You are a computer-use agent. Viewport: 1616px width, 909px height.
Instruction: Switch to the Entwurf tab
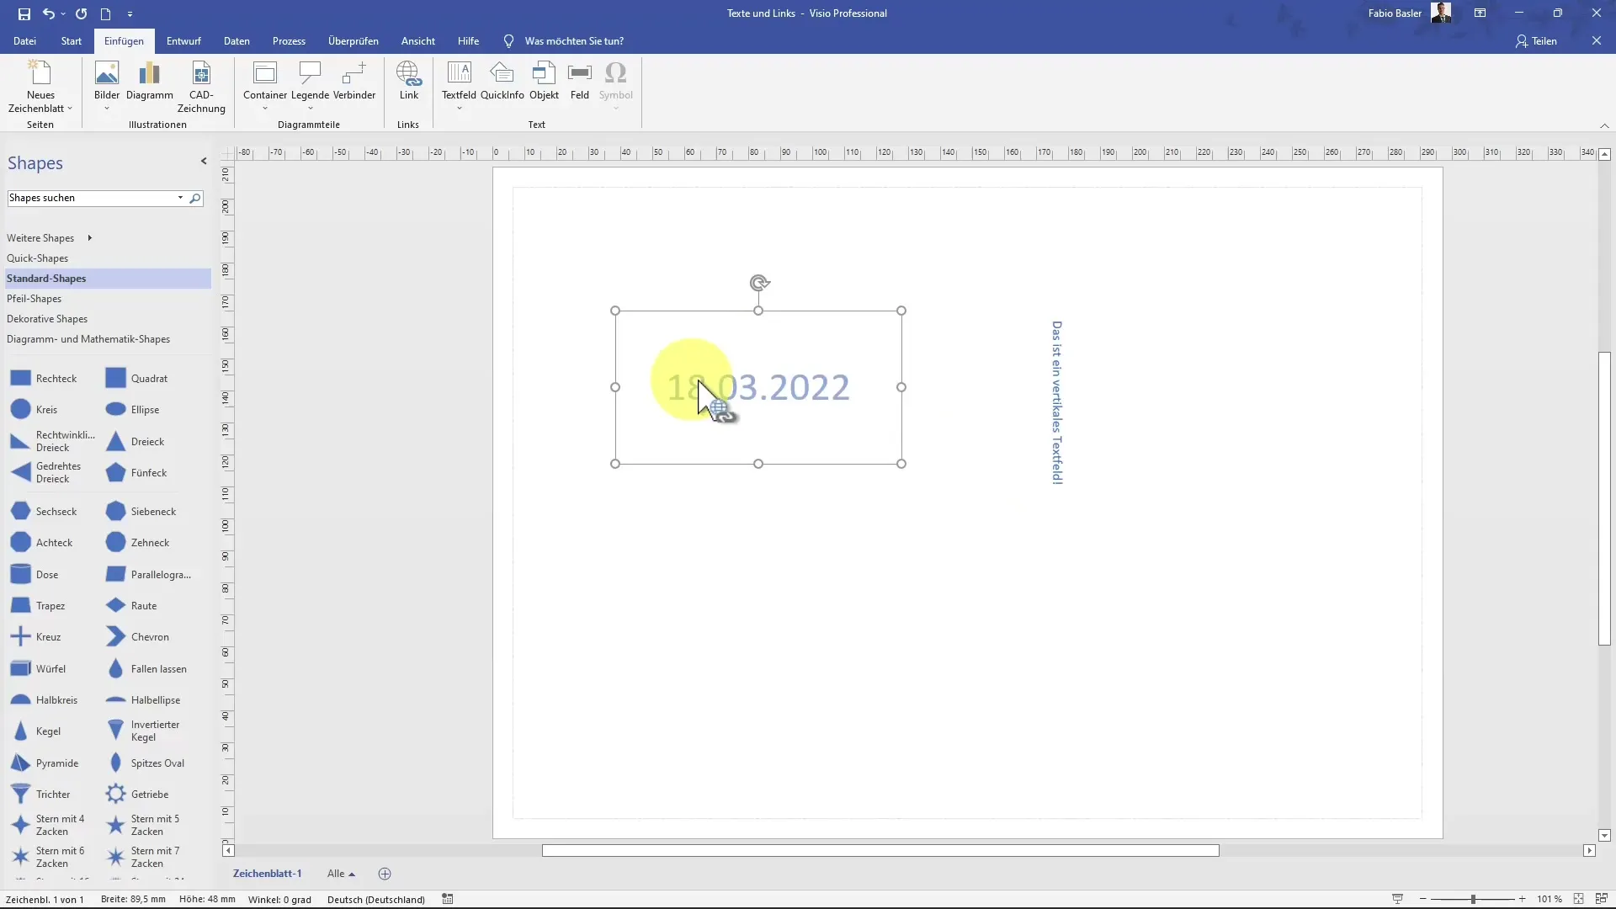[x=183, y=40]
